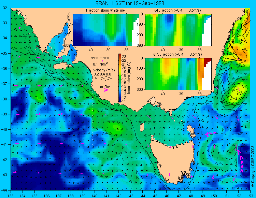Click the magenta drifter symbol in legend
The height and width of the screenshot is (198, 256).
tap(106, 90)
